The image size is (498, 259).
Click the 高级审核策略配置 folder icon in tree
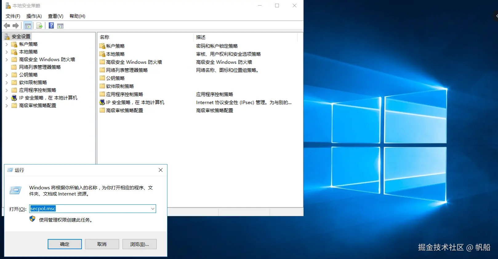click(14, 105)
